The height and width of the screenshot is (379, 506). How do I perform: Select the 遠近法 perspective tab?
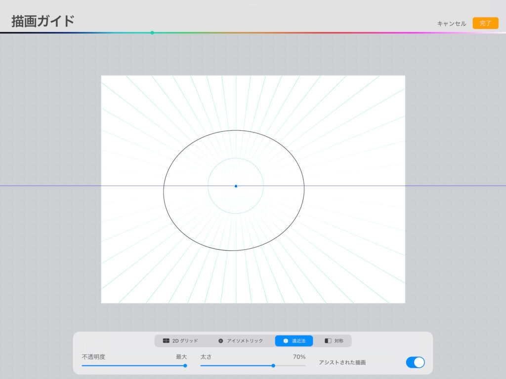(x=294, y=341)
